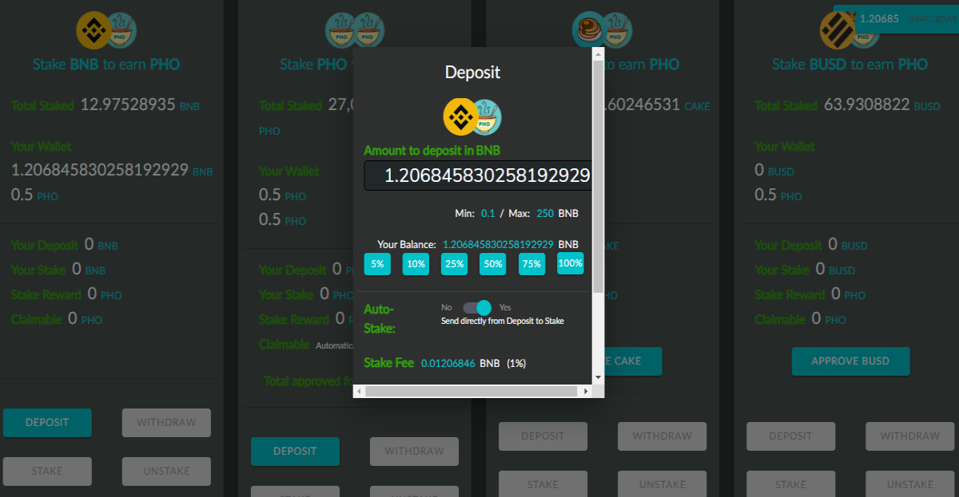The height and width of the screenshot is (497, 959).
Task: Click the wallet balance badge showing 1.20685
Action: pyautogui.click(x=895, y=18)
